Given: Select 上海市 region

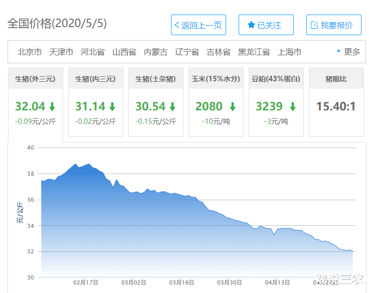Looking at the screenshot, I should [x=289, y=52].
